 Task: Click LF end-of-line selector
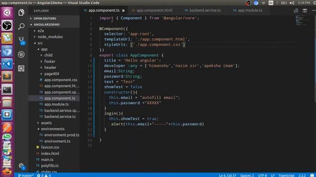(x=273, y=176)
